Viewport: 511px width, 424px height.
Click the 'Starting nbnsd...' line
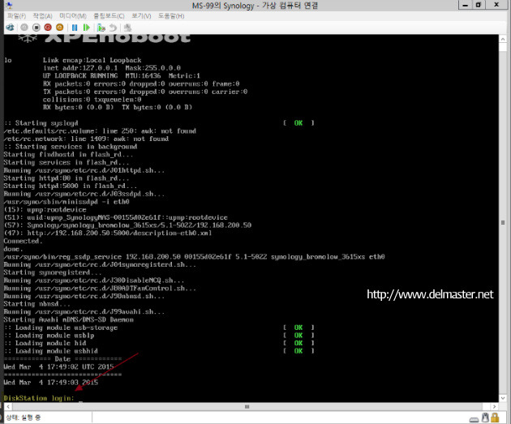coord(36,304)
